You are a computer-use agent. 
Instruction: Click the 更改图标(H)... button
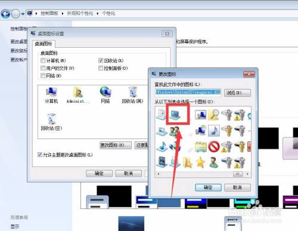[116, 145]
